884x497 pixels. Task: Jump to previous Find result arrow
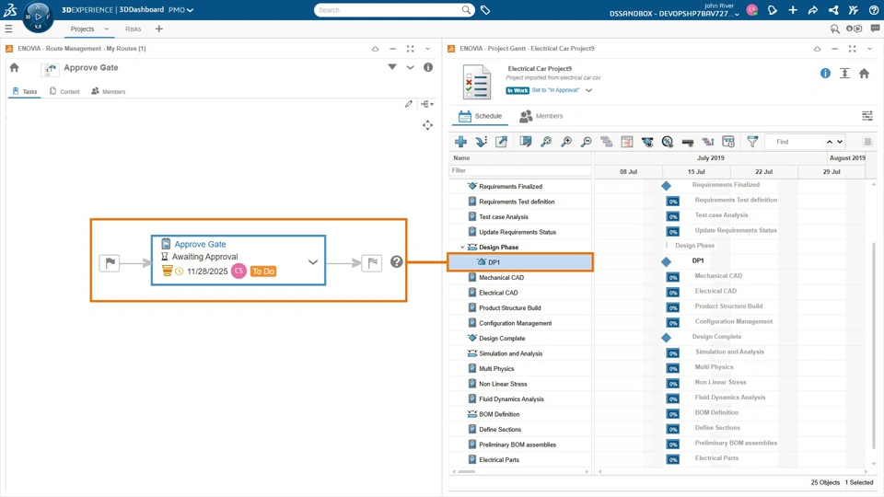[x=830, y=142]
